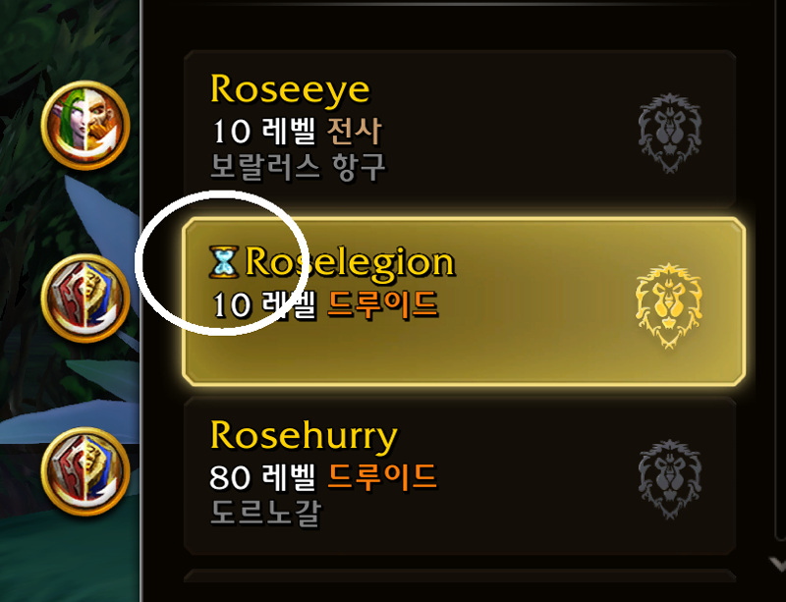Screen dimensions: 786x602
Task: Click the 도르노갈 location under Rosehurry
Action: [x=265, y=513]
